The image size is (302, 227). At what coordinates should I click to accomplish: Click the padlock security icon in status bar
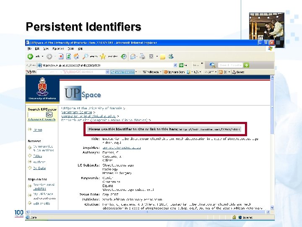click(x=234, y=217)
